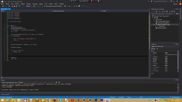Click the Undo toolbar icon

[19, 6]
